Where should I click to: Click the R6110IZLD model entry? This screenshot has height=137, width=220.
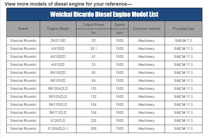(58, 105)
